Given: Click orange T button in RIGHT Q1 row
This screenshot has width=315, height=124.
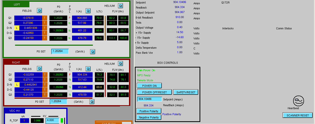Looking at the screenshot, I should tap(45, 75).
